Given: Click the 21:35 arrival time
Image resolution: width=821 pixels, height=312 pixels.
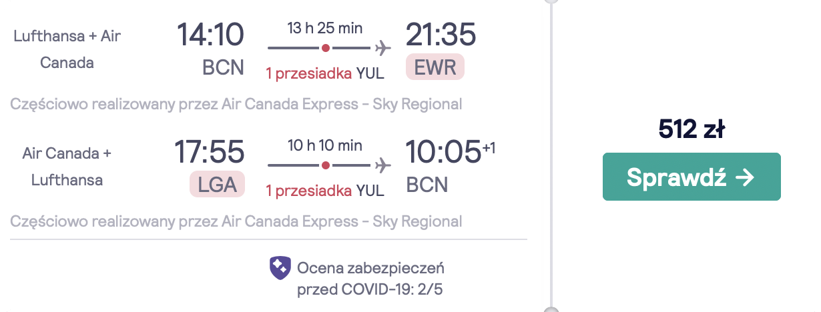Looking at the screenshot, I should [441, 35].
